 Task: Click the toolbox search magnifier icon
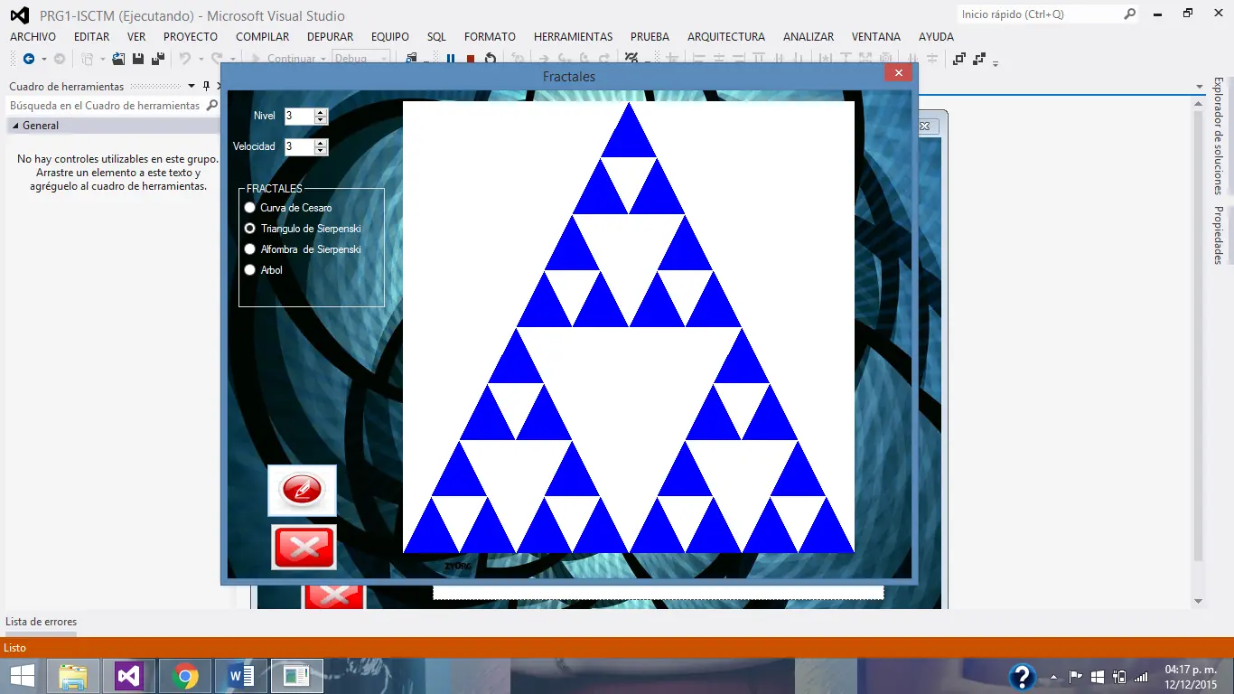coord(212,106)
